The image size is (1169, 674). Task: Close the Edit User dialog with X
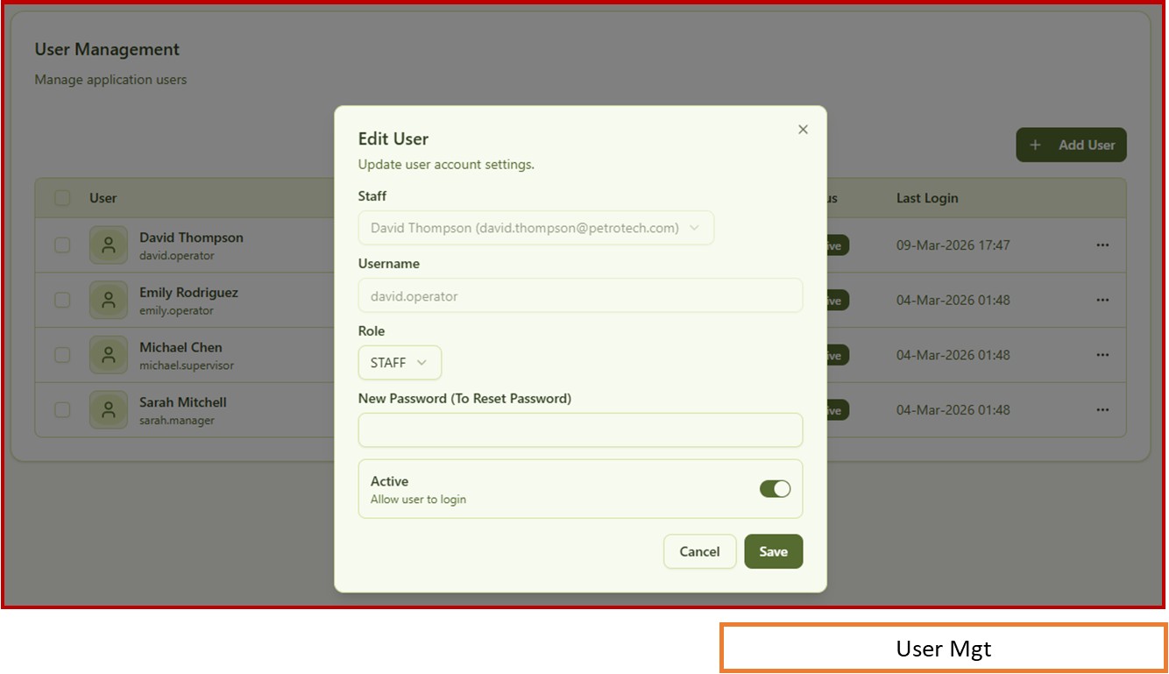[x=803, y=130]
